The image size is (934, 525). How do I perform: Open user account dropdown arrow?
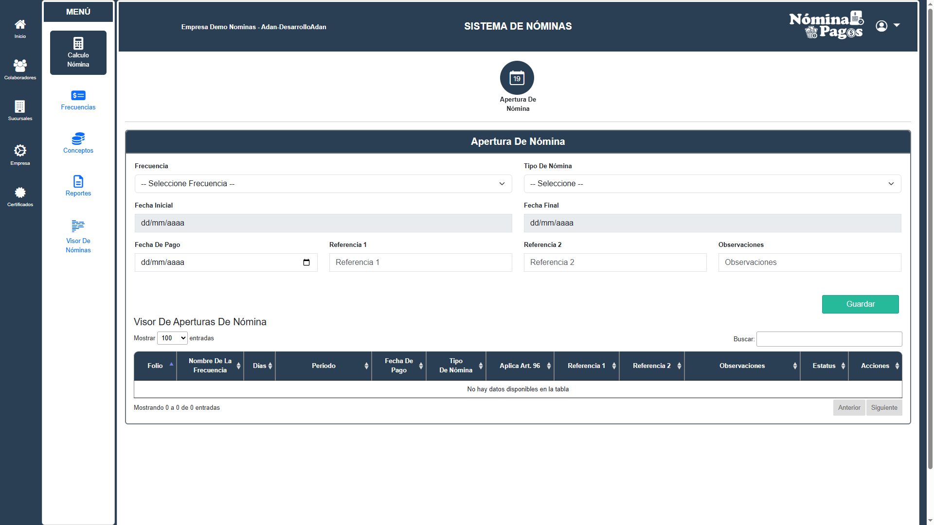click(x=897, y=25)
